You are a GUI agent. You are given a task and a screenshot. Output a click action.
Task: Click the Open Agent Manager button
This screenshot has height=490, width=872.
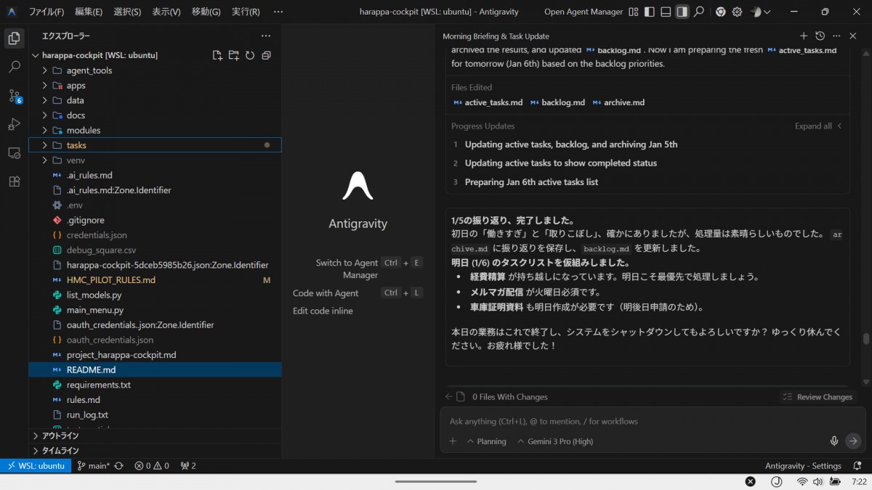tap(583, 12)
